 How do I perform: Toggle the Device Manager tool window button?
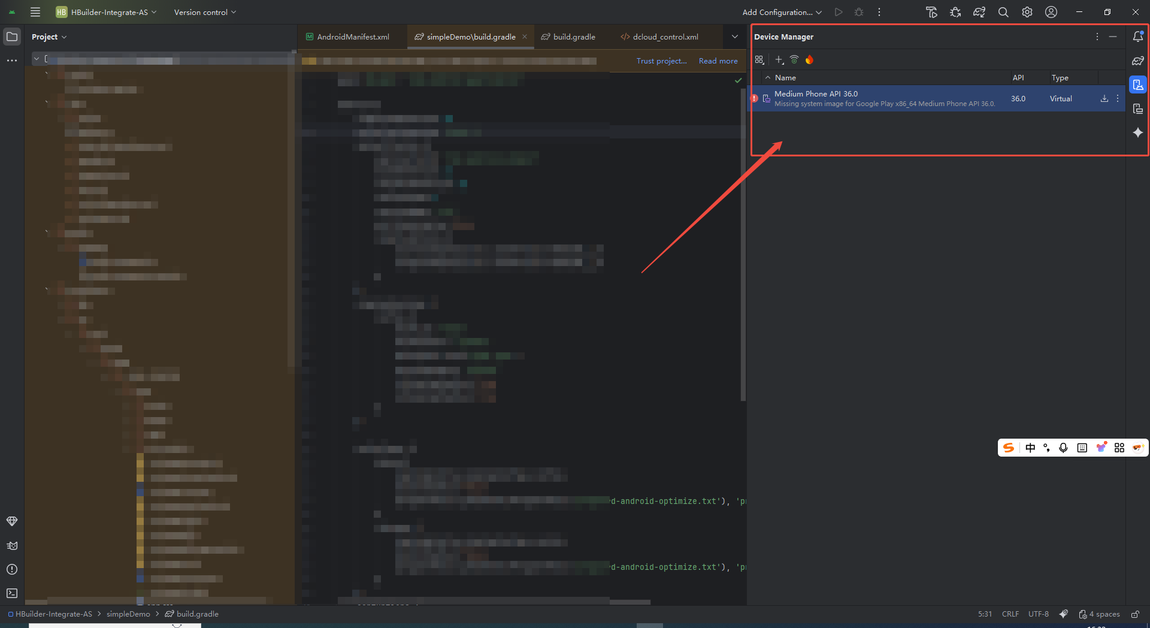click(x=1137, y=84)
